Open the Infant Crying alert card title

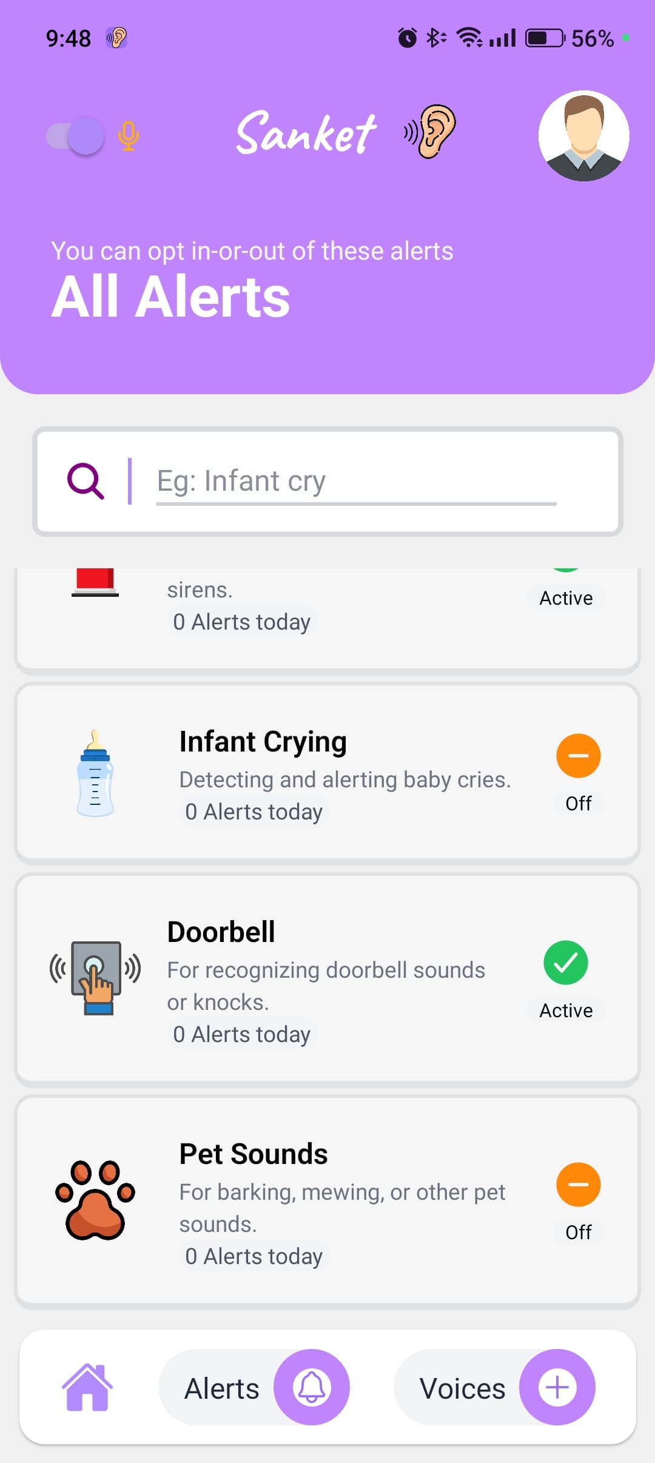coord(263,742)
